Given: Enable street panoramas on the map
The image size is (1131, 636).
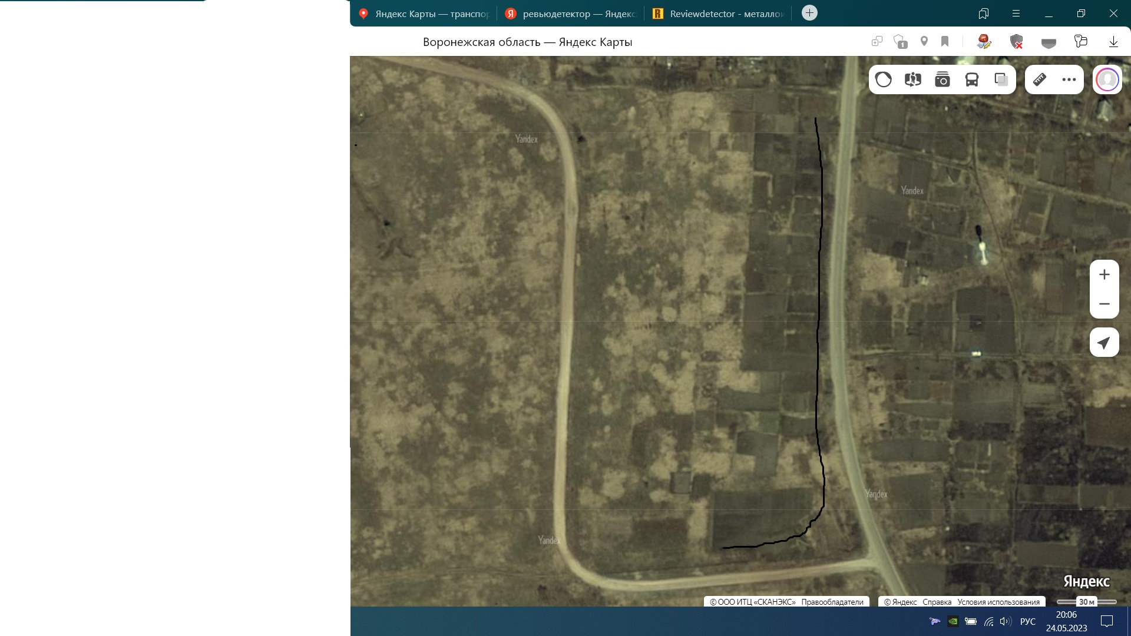Looking at the screenshot, I should coord(912,79).
